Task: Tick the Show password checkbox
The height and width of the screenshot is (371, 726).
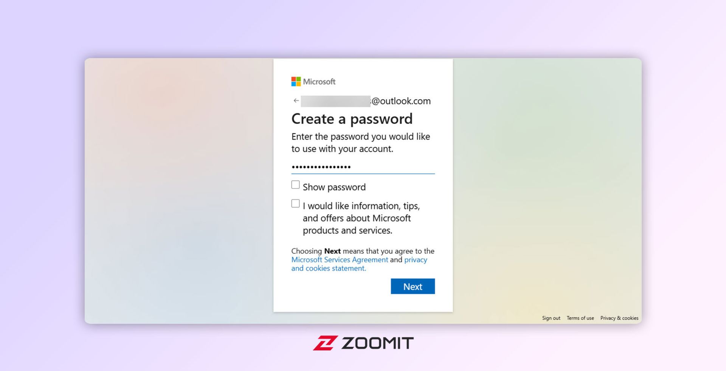Action: click(295, 185)
